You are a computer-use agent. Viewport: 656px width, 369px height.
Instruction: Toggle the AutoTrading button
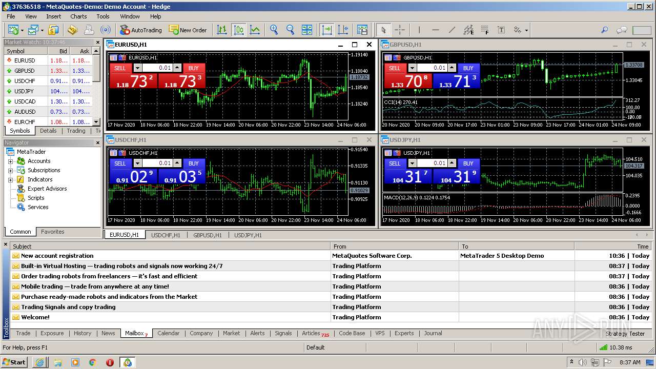(140, 30)
